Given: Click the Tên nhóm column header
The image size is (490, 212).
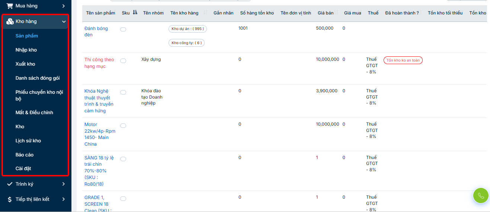Looking at the screenshot, I should [x=153, y=13].
